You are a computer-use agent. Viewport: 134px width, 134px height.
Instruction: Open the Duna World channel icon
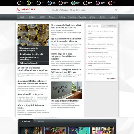click(50, 3)
